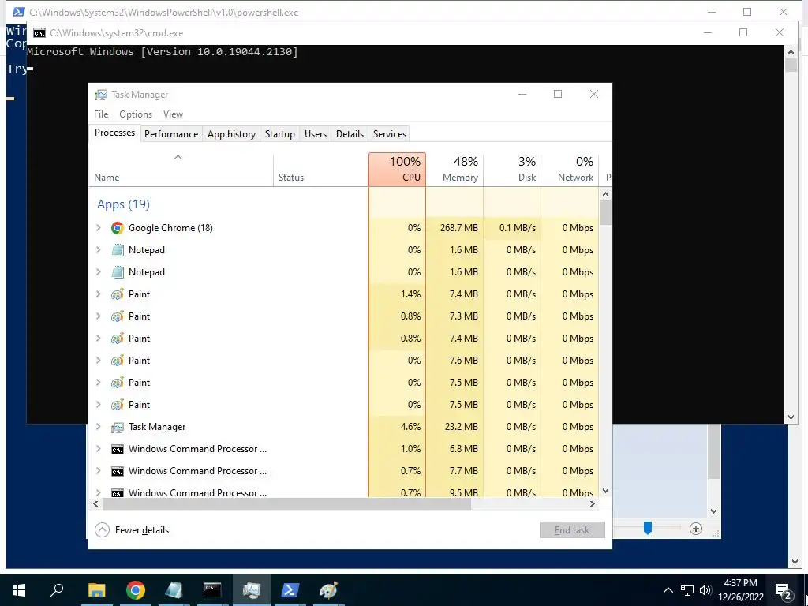Switch to the App history tab
The image size is (808, 606).
point(231,134)
